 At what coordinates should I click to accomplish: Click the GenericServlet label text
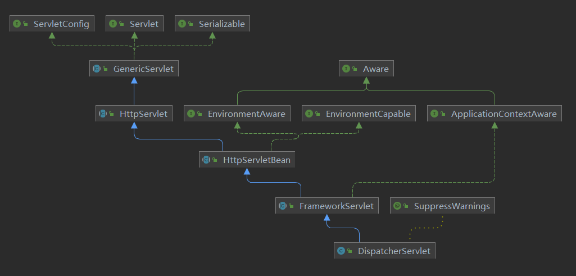click(x=144, y=69)
